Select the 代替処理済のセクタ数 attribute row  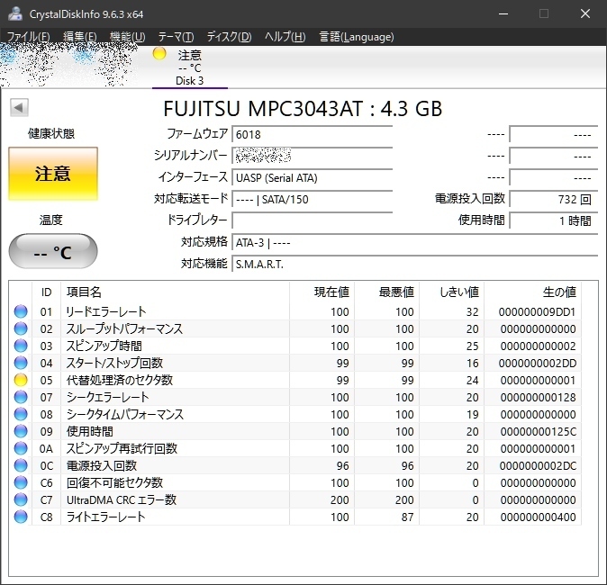coord(295,380)
